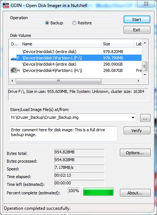Click the 298.087GB size cell
The height and width of the screenshot is (215, 157).
[x=113, y=70]
